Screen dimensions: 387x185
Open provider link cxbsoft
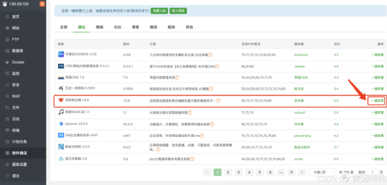click(x=300, y=113)
